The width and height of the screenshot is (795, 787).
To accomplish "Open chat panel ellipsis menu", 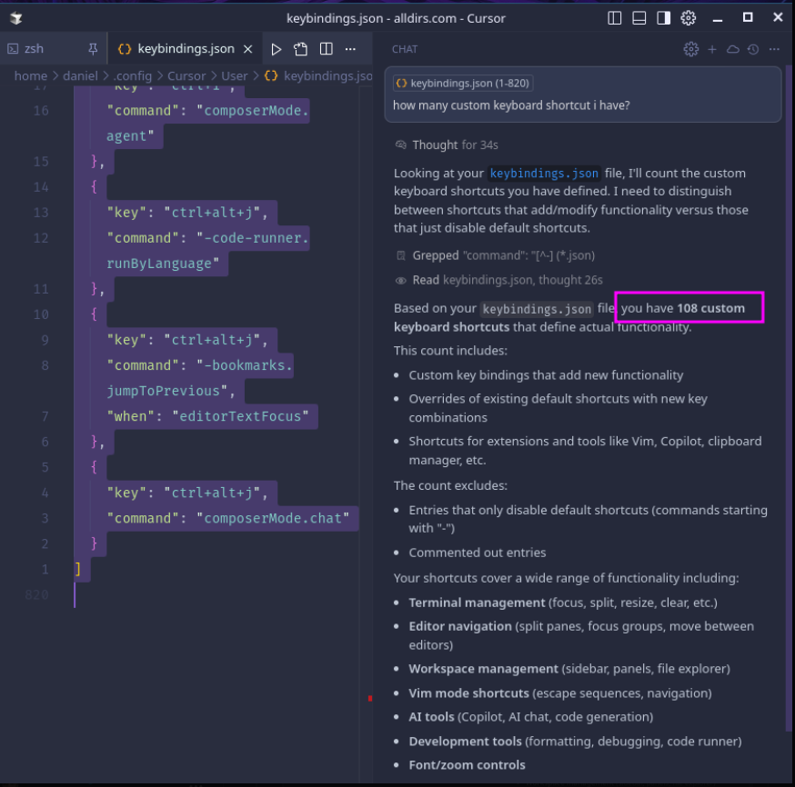I will coord(774,49).
